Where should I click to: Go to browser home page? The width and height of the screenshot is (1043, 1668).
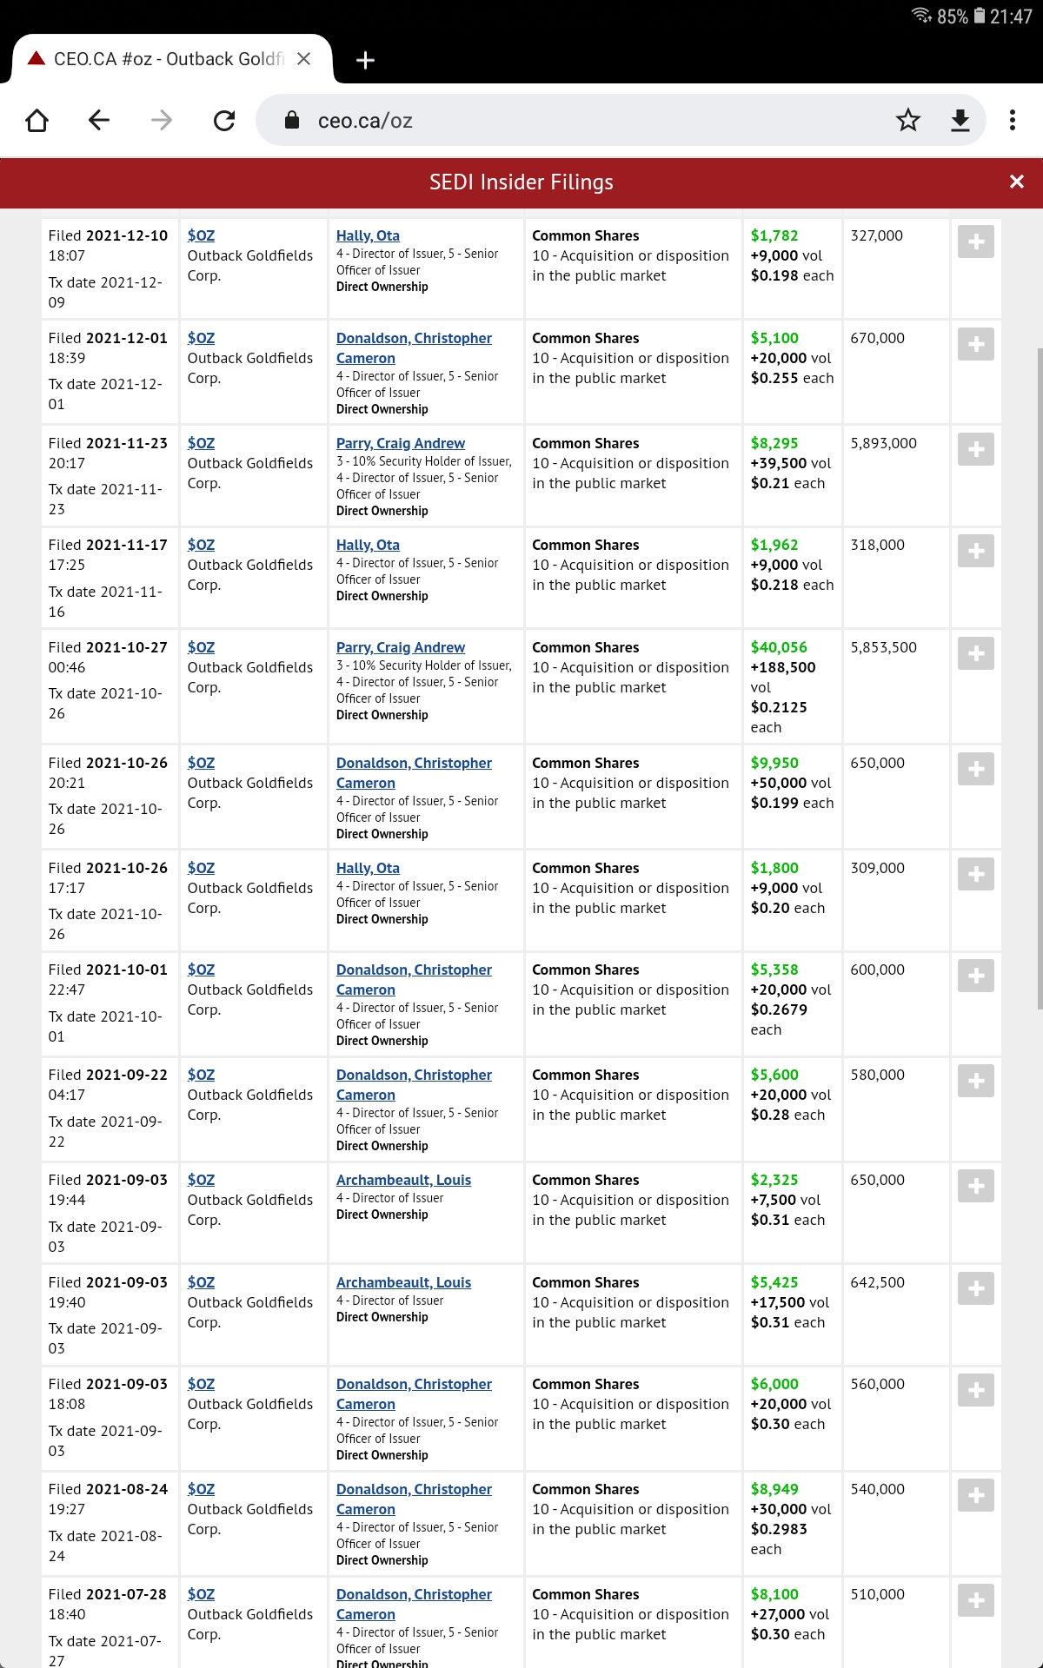pos(37,120)
